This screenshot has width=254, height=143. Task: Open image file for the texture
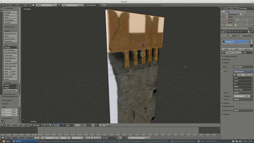[249, 75]
